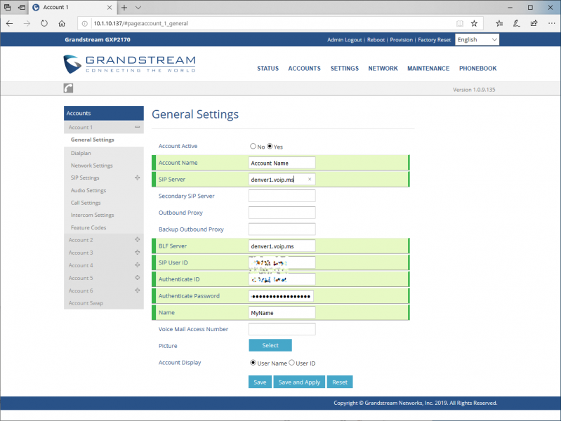Toggle reading view icon in address bar

460,24
